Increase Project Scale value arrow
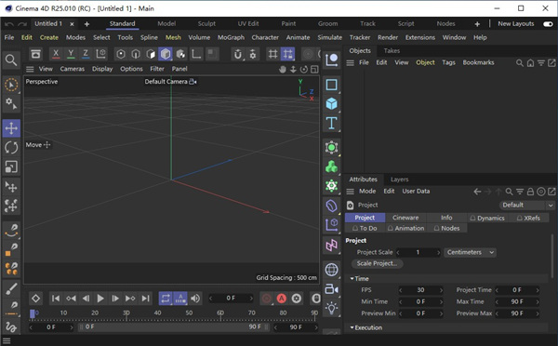Viewport: 558px width, 346px height. (438, 252)
